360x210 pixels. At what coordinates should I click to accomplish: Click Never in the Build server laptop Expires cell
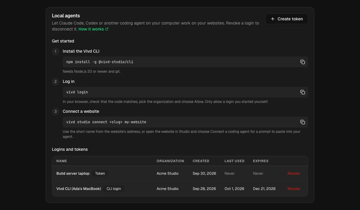[258, 174]
